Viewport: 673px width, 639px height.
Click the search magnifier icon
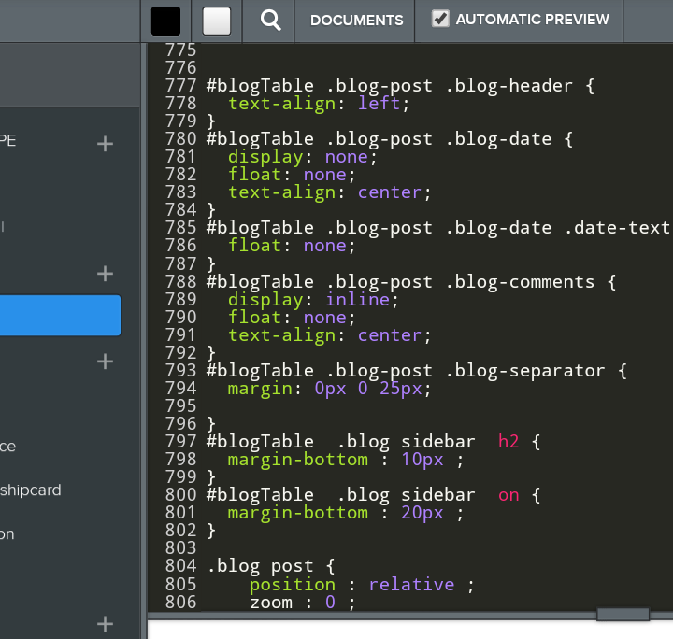(x=271, y=20)
